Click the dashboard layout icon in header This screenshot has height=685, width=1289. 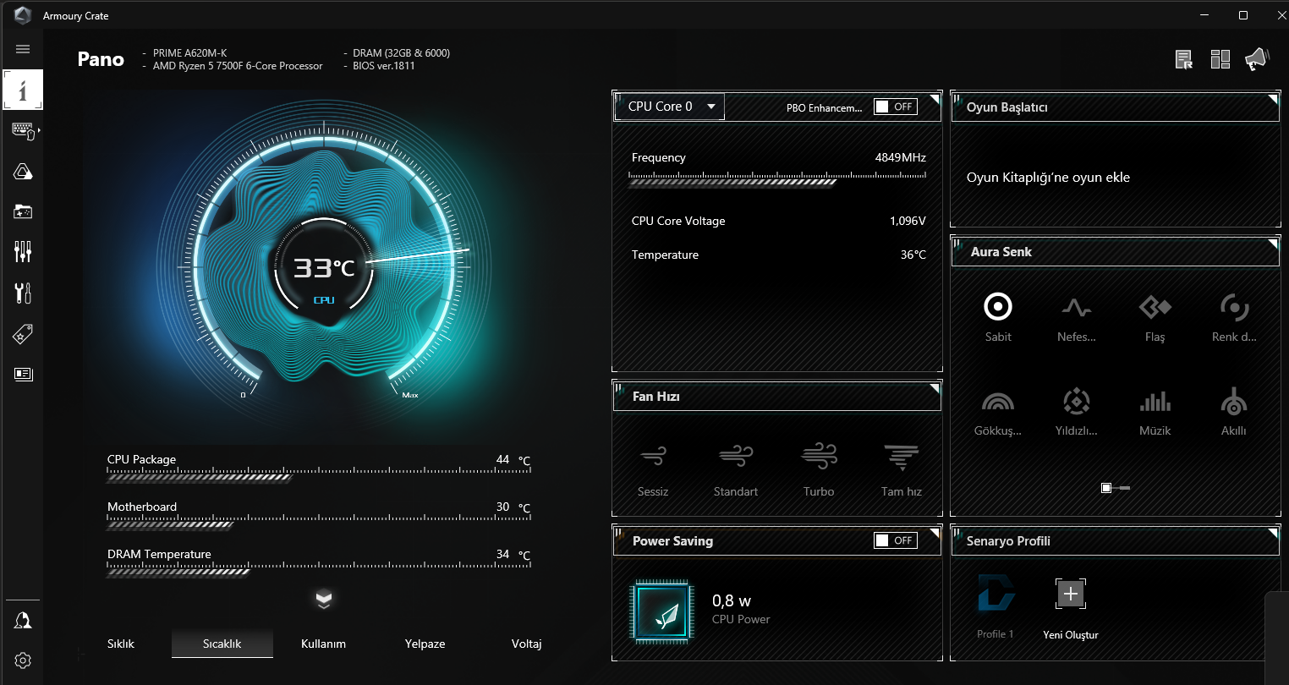tap(1220, 59)
